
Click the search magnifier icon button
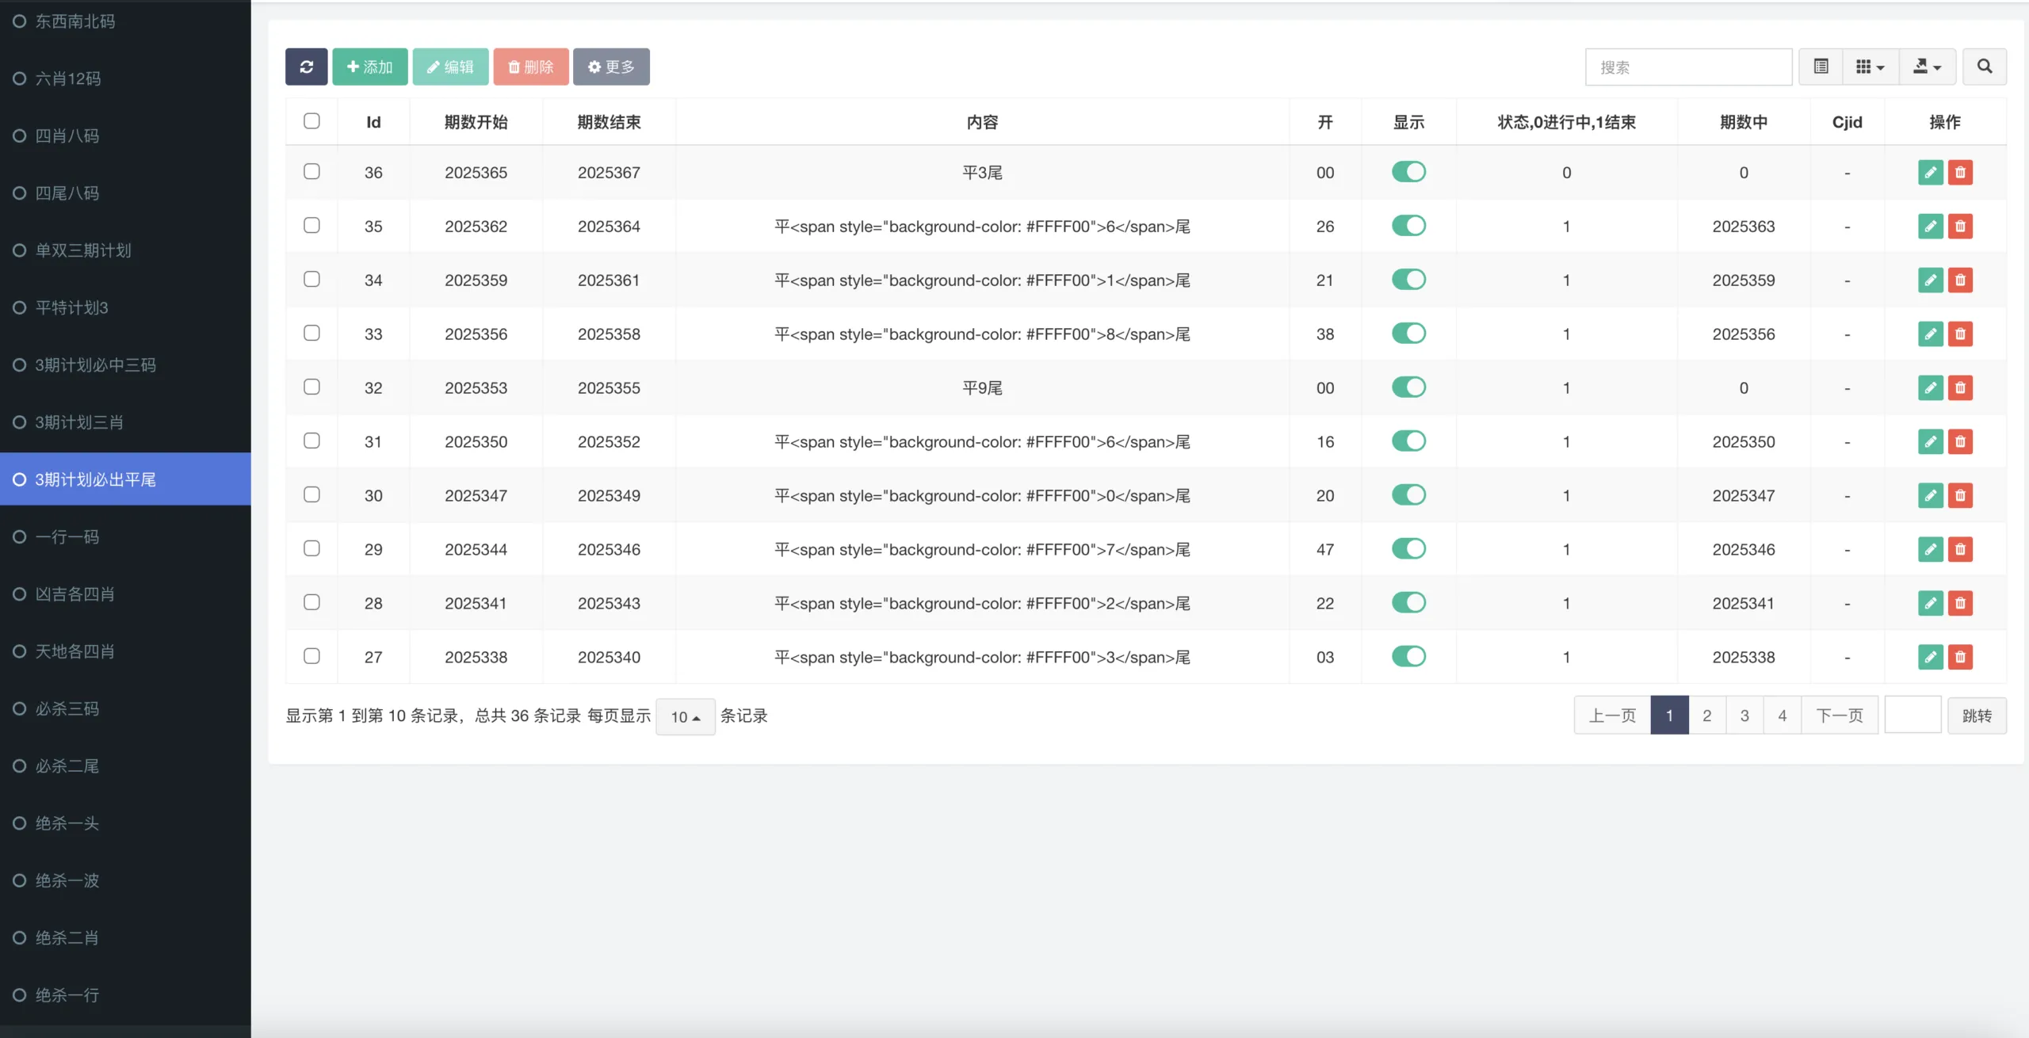(1984, 67)
